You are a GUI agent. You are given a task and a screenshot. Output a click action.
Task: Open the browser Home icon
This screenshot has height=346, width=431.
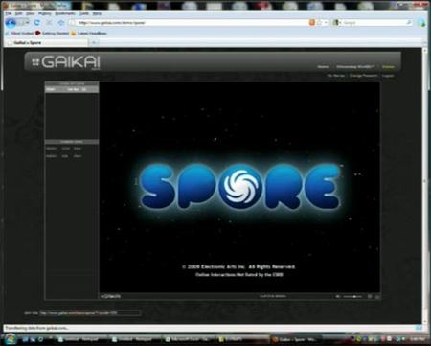tap(61, 23)
